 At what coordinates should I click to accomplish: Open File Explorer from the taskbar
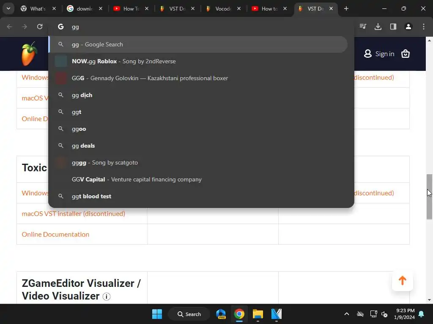258,314
